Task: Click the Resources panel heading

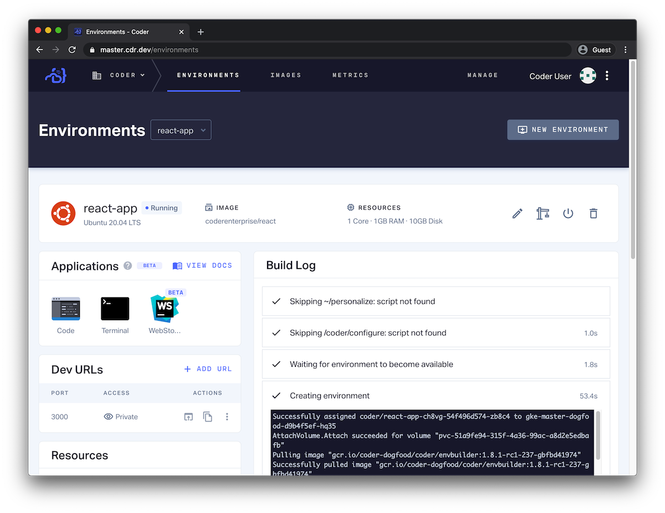Action: [80, 455]
